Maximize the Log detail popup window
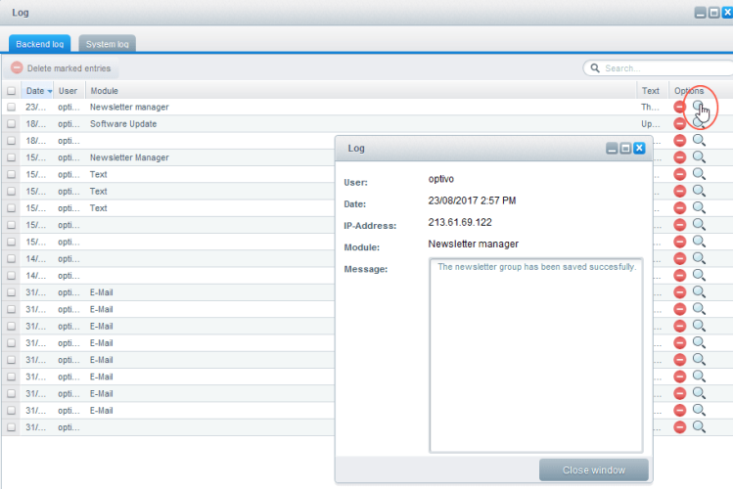 [x=625, y=148]
